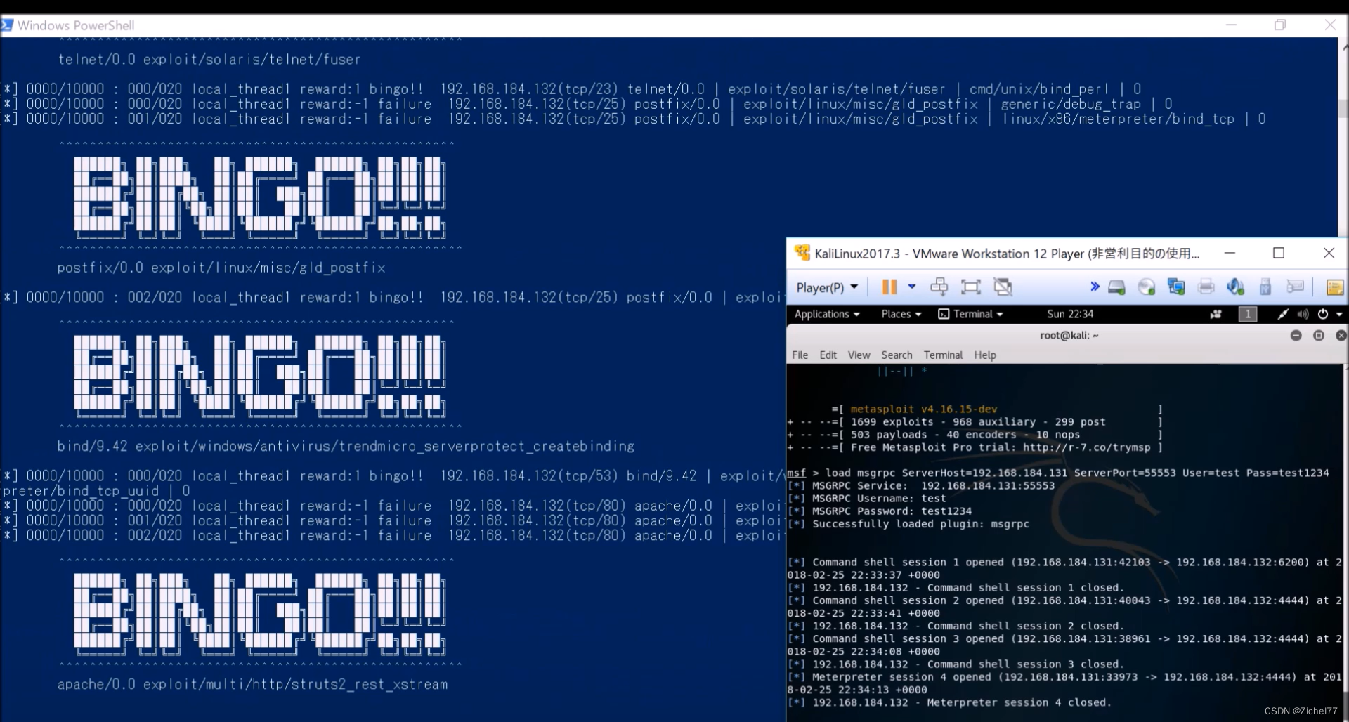The width and height of the screenshot is (1349, 722).
Task: Click the network adapter device icon
Action: point(1177,287)
